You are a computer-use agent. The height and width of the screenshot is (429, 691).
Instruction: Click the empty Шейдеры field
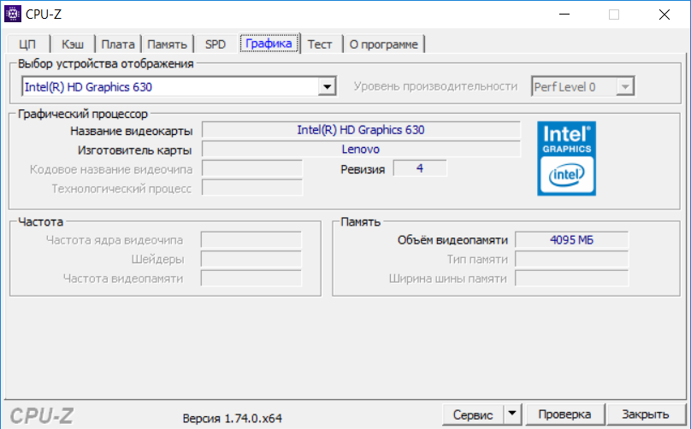[251, 259]
